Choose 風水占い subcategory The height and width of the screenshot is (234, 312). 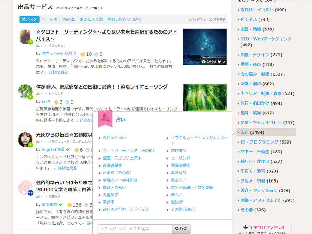coord(179,180)
